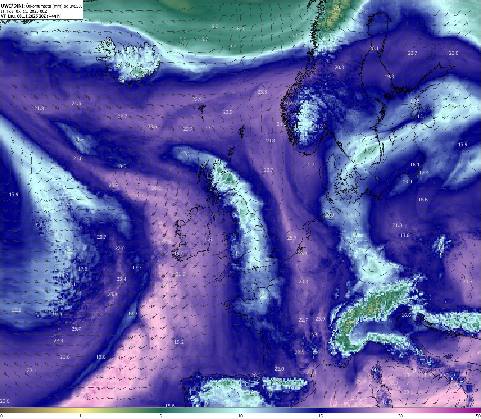Click the '24.9' value label
This screenshot has width=481, height=419.
302,254
